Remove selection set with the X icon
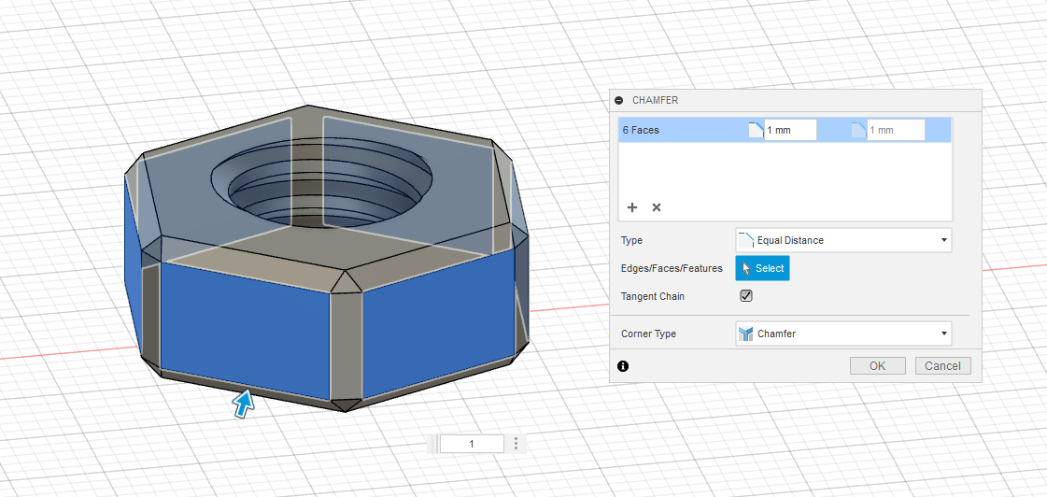Image resolution: width=1047 pixels, height=497 pixels. (656, 207)
